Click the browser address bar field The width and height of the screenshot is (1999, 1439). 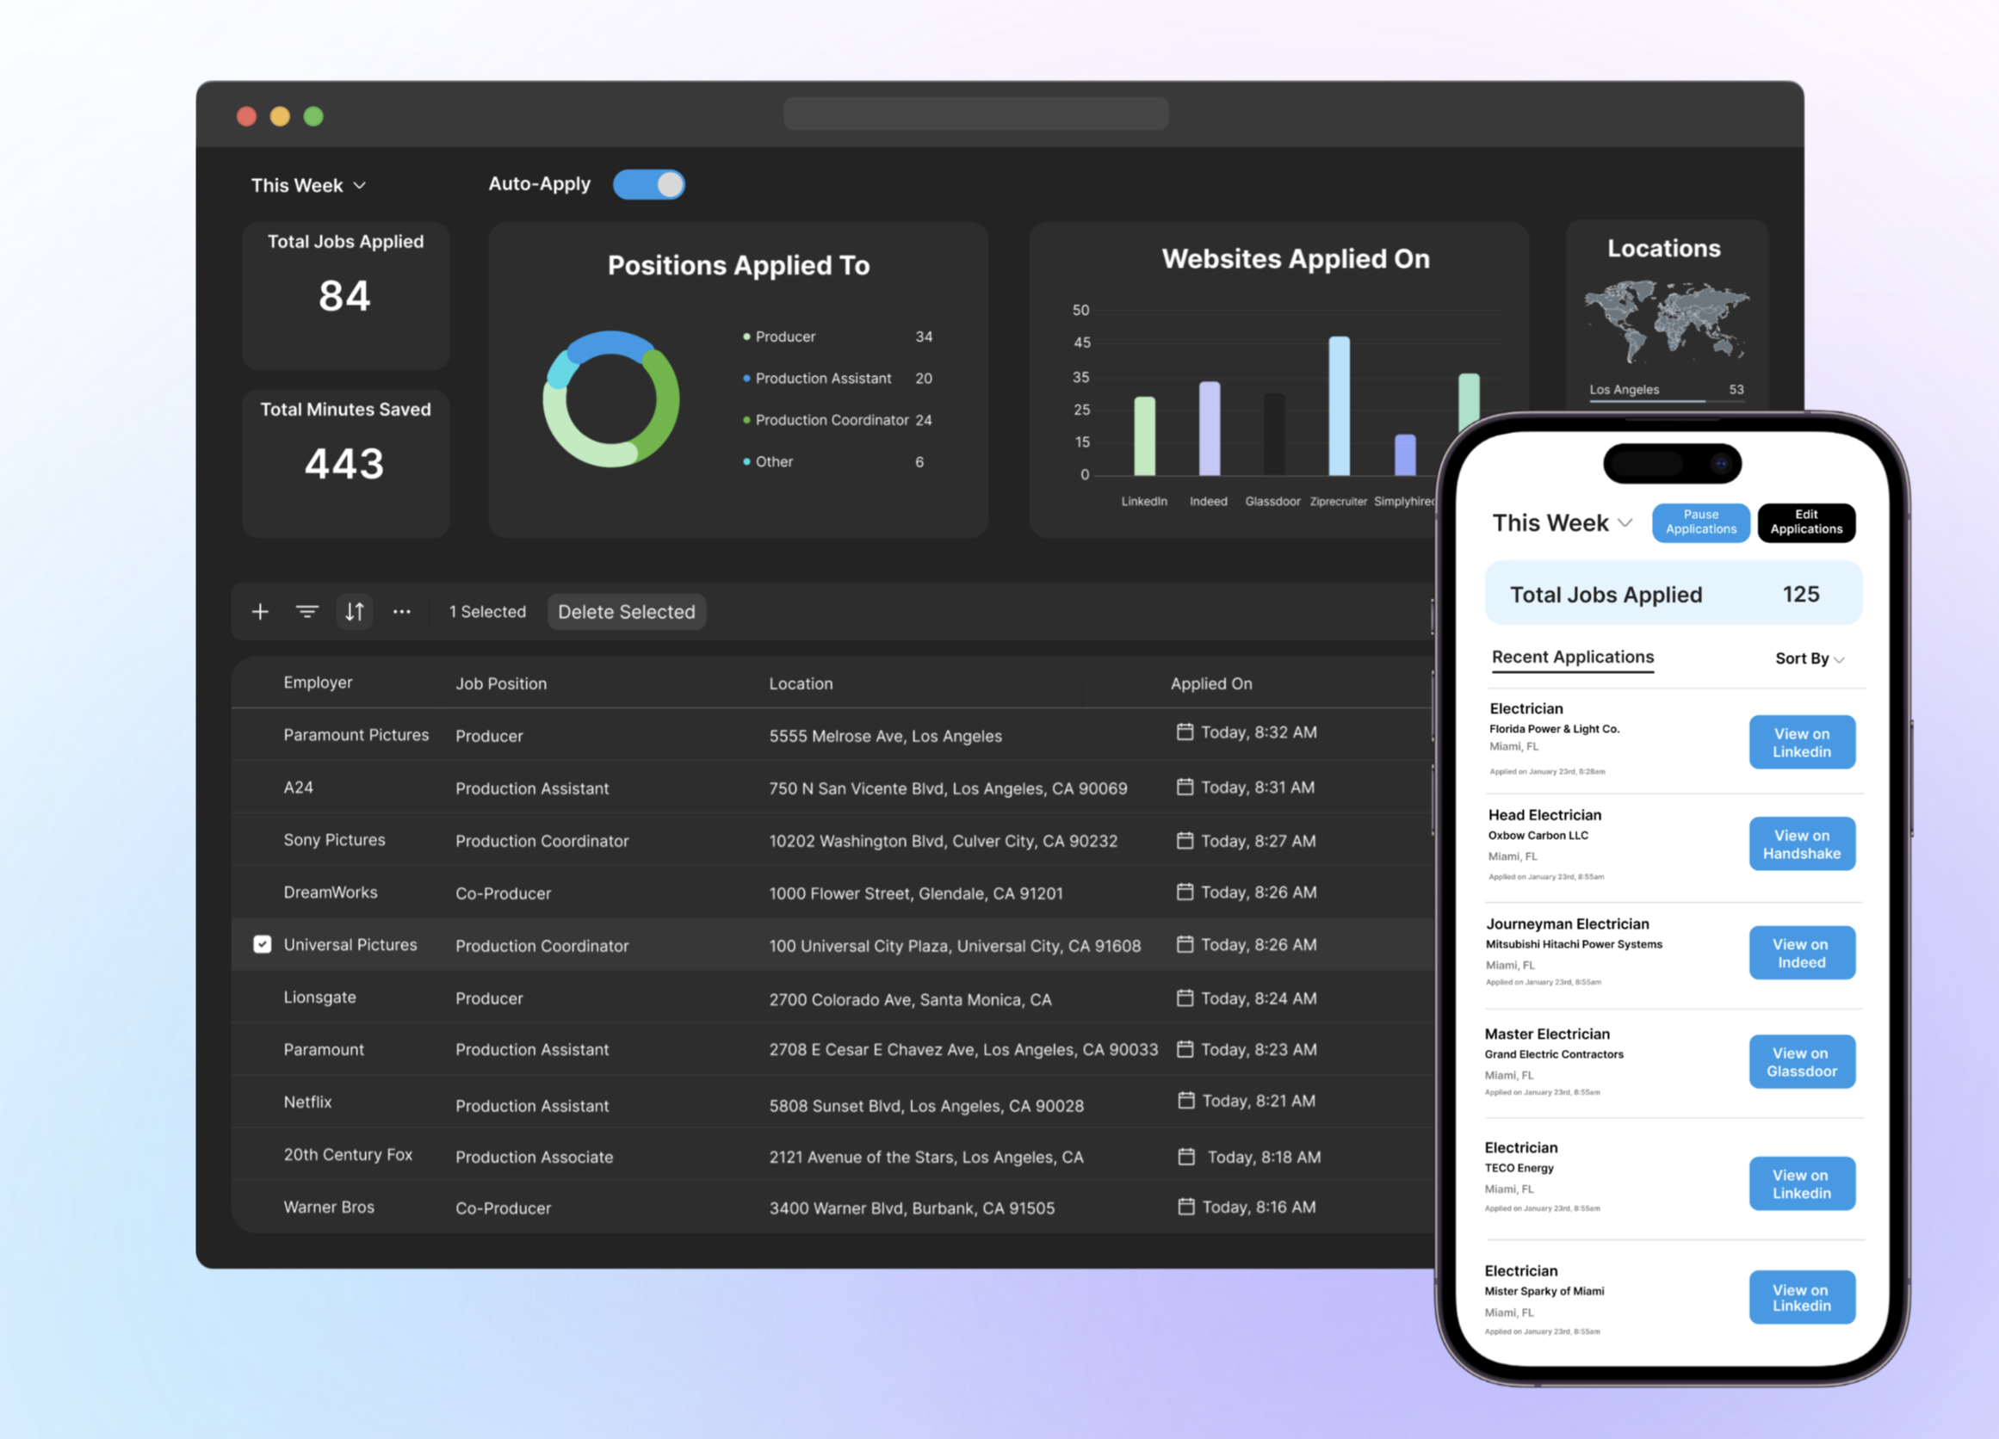[975, 114]
